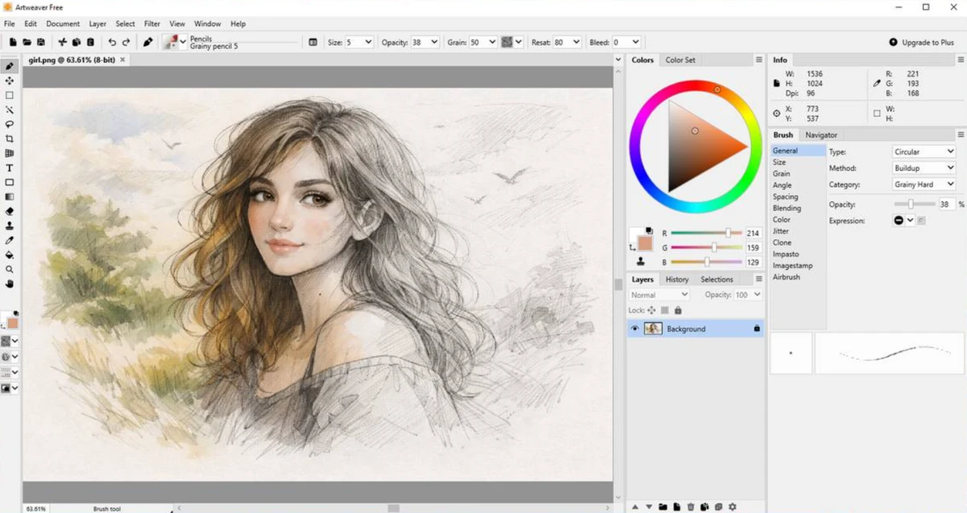The width and height of the screenshot is (967, 513).
Task: Redo the last undone action
Action: 127,42
